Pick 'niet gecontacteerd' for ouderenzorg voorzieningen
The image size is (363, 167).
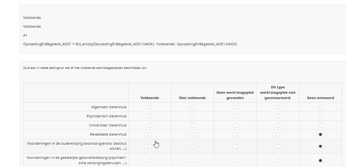[278, 146]
